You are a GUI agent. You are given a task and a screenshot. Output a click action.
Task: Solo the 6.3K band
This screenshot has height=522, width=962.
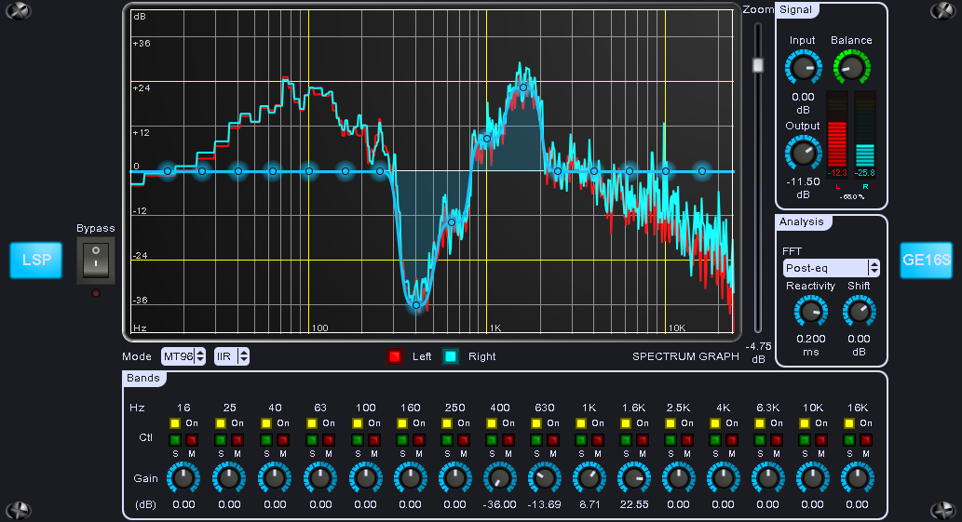(x=760, y=440)
